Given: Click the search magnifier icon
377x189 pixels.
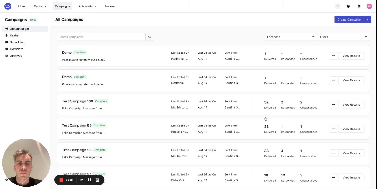Looking at the screenshot, I should [x=149, y=37].
